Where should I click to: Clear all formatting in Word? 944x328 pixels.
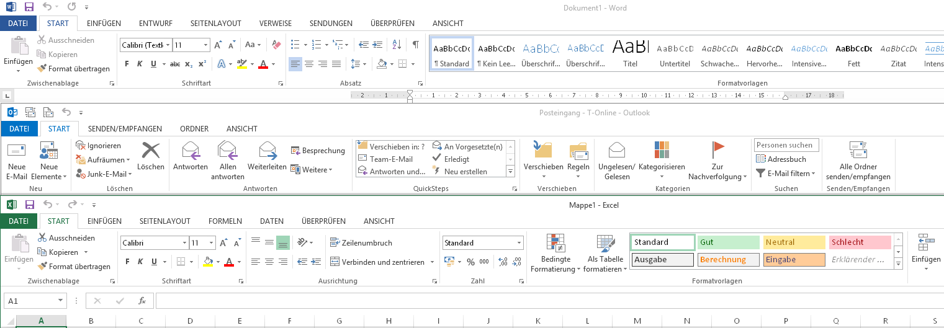point(277,45)
